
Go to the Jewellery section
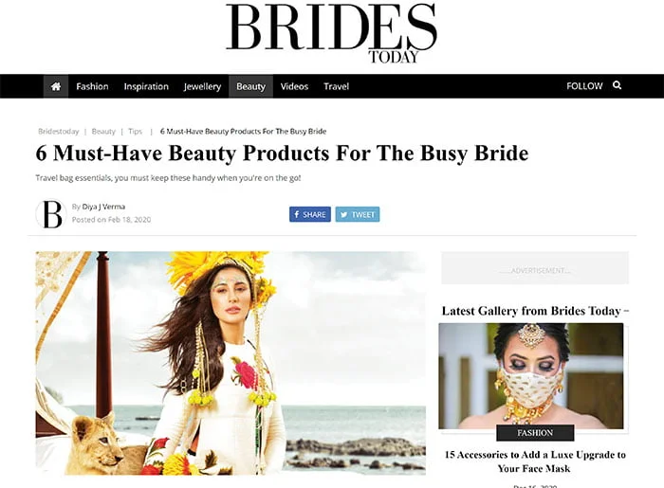(202, 86)
